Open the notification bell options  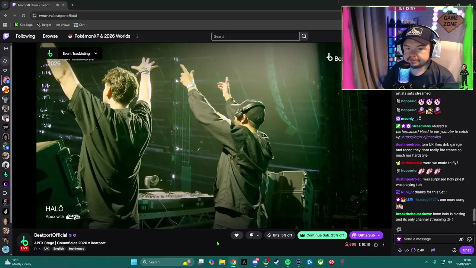click(254, 235)
